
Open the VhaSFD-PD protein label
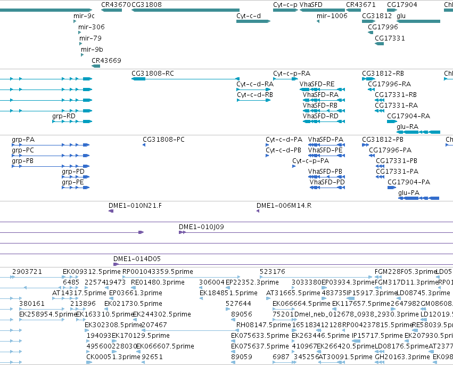click(x=327, y=182)
